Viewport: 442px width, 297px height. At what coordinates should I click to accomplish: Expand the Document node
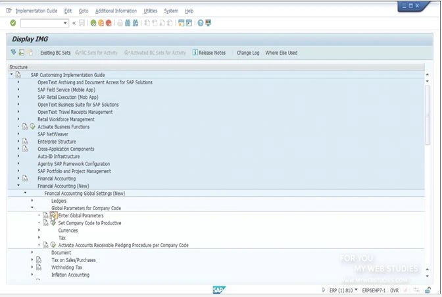pyautogui.click(x=32, y=252)
